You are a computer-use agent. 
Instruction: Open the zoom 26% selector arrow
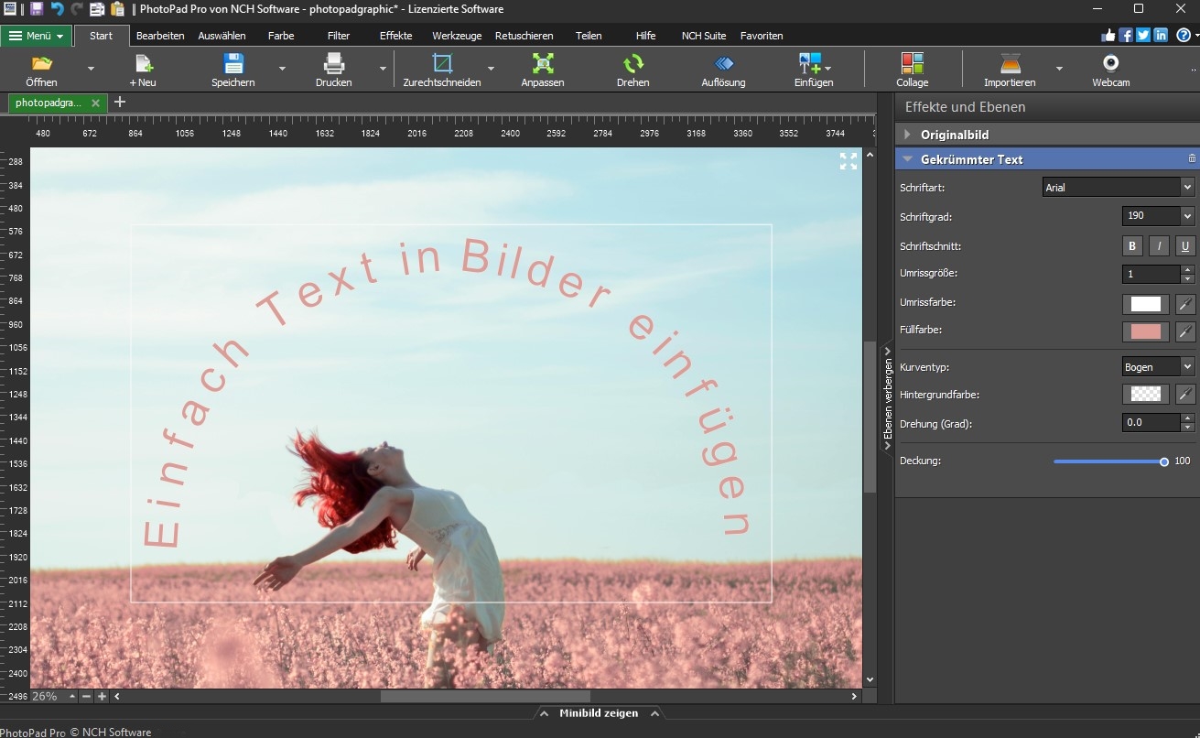(x=72, y=697)
